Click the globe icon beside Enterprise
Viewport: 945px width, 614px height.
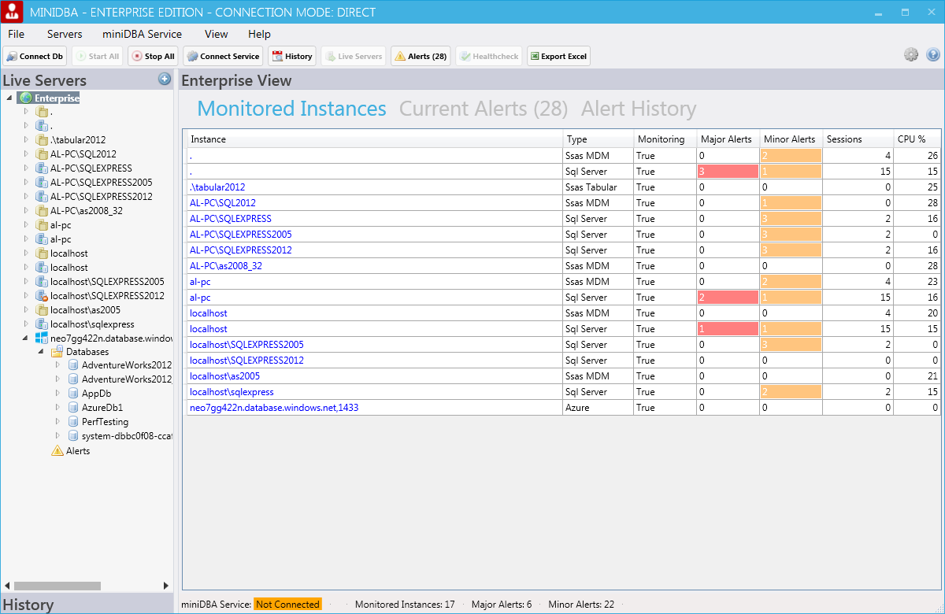click(x=26, y=98)
